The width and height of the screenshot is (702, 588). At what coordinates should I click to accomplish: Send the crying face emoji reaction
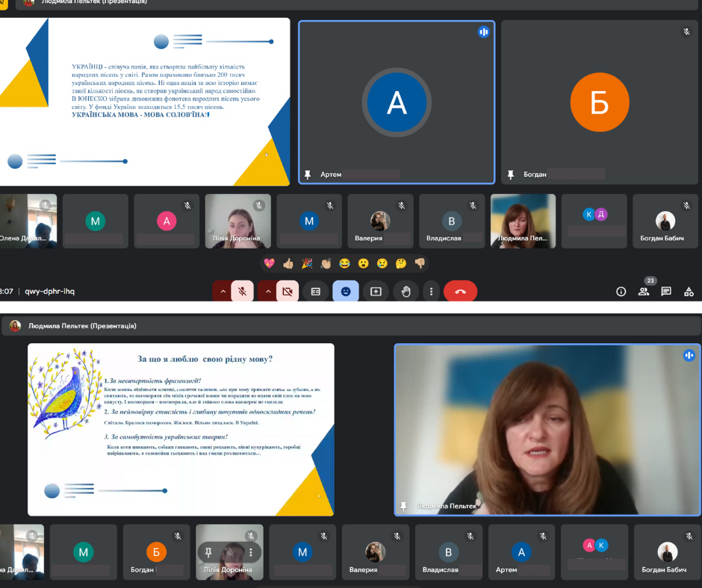tap(382, 263)
